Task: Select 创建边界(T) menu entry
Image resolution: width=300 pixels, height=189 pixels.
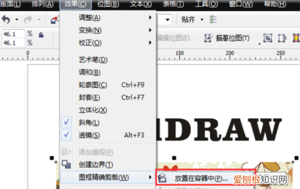Action: pos(108,164)
